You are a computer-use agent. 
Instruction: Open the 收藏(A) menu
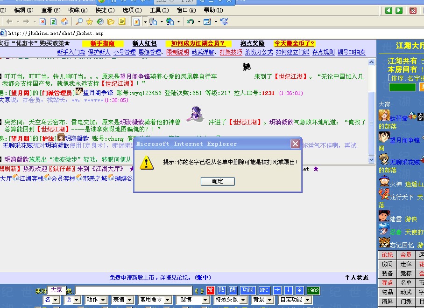[x=78, y=10]
